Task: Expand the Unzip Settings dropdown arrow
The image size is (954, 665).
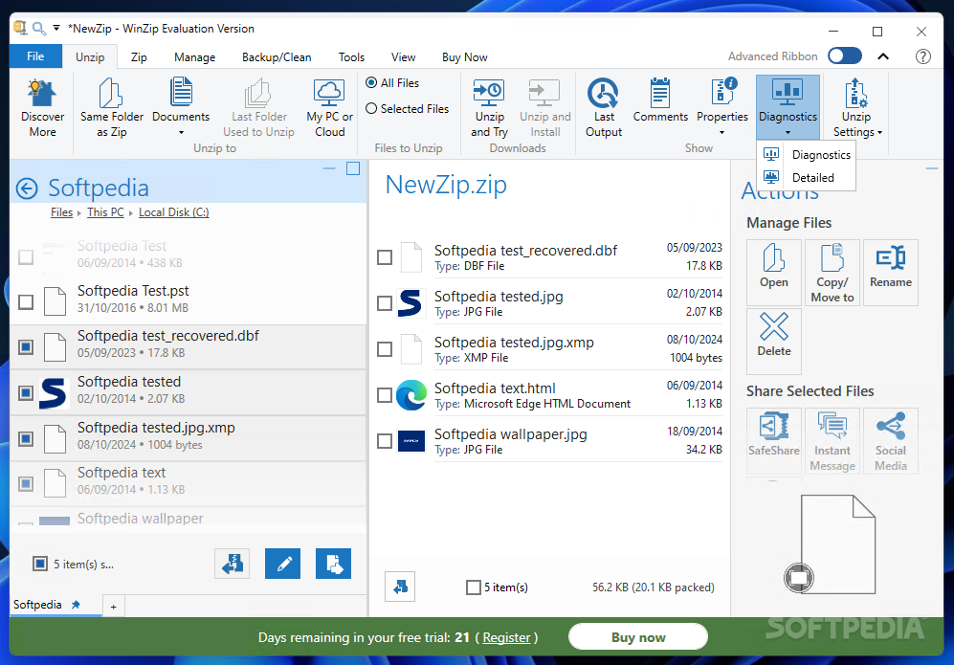Action: (879, 132)
